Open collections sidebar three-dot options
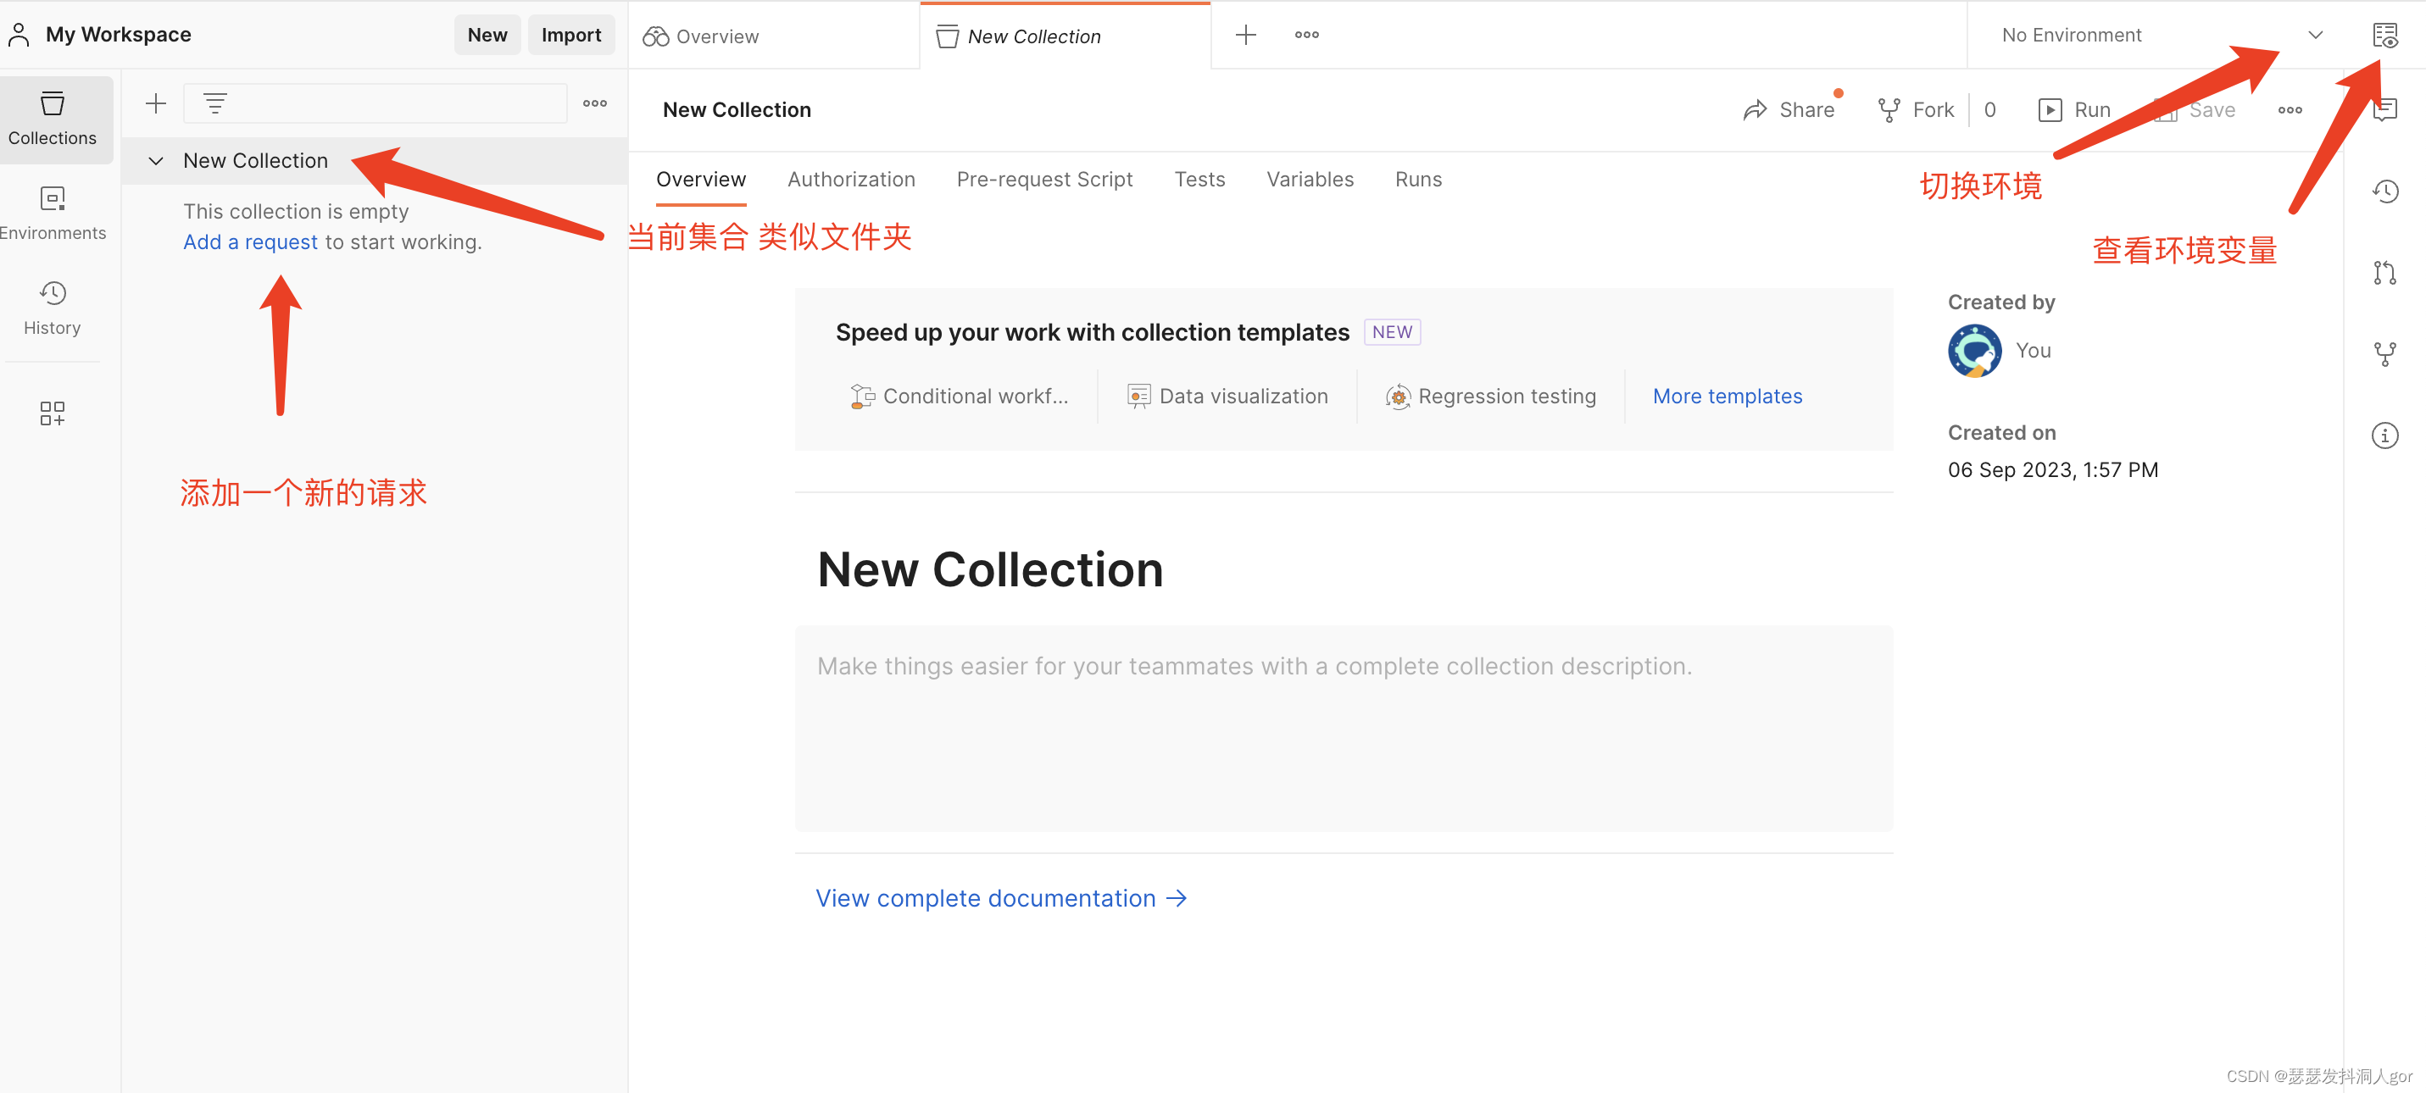The width and height of the screenshot is (2426, 1093). [x=594, y=103]
